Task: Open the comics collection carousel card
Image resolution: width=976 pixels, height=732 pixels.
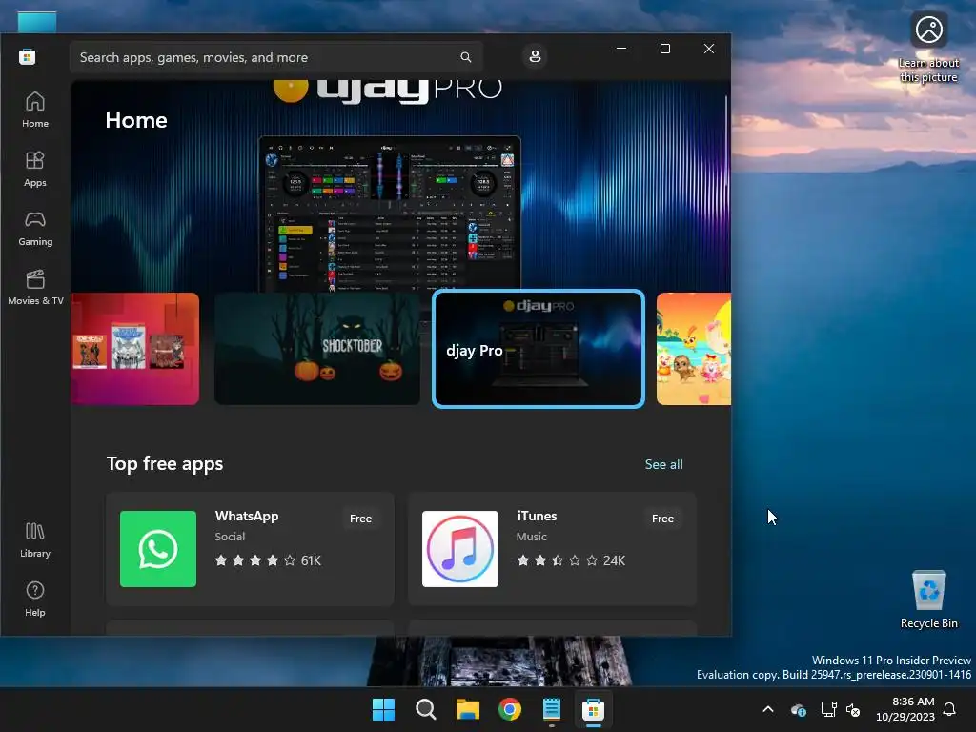Action: pos(135,349)
